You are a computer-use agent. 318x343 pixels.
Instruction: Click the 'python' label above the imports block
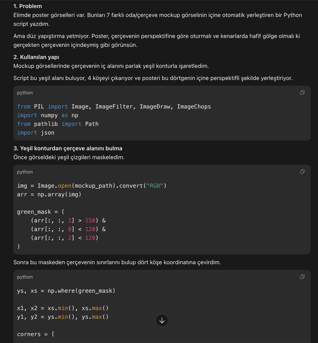tap(25, 93)
